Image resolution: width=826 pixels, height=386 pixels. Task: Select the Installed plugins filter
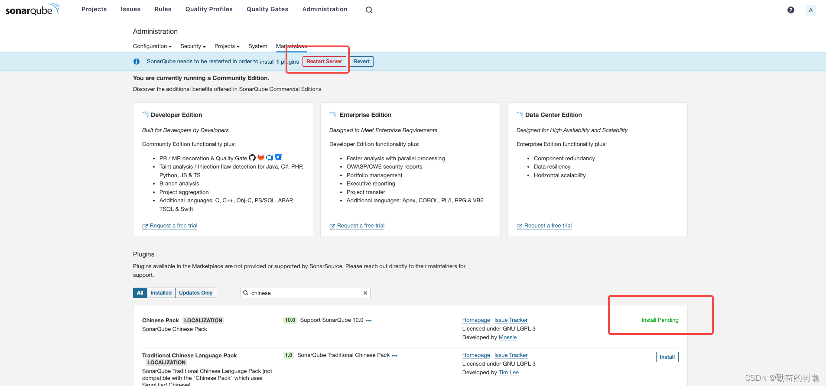click(x=161, y=293)
